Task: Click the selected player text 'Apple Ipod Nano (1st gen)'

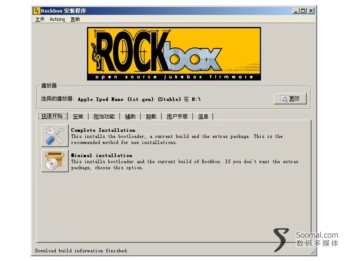Action: [116, 99]
